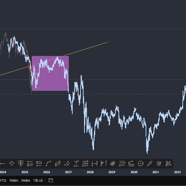Set chart range to 5Năm
Screen dimensions: 186x186
coord(25,180)
